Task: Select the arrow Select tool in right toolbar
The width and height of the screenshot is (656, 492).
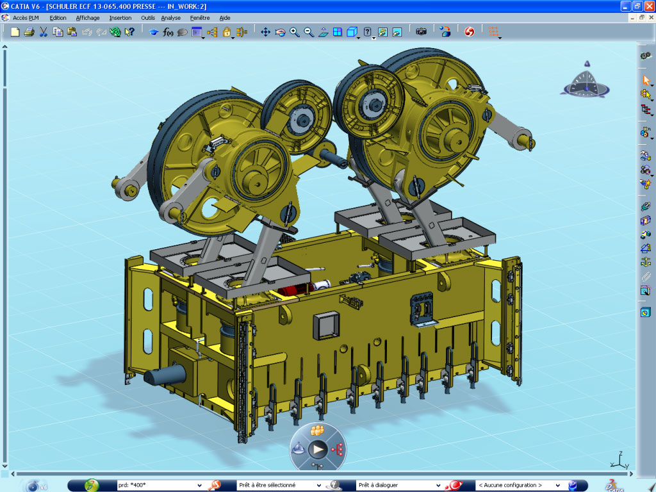Action: pos(646,80)
